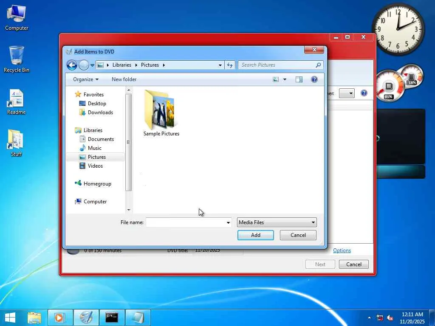
Task: Open recent locations dropdown arrow beside Forward
Action: coord(92,65)
